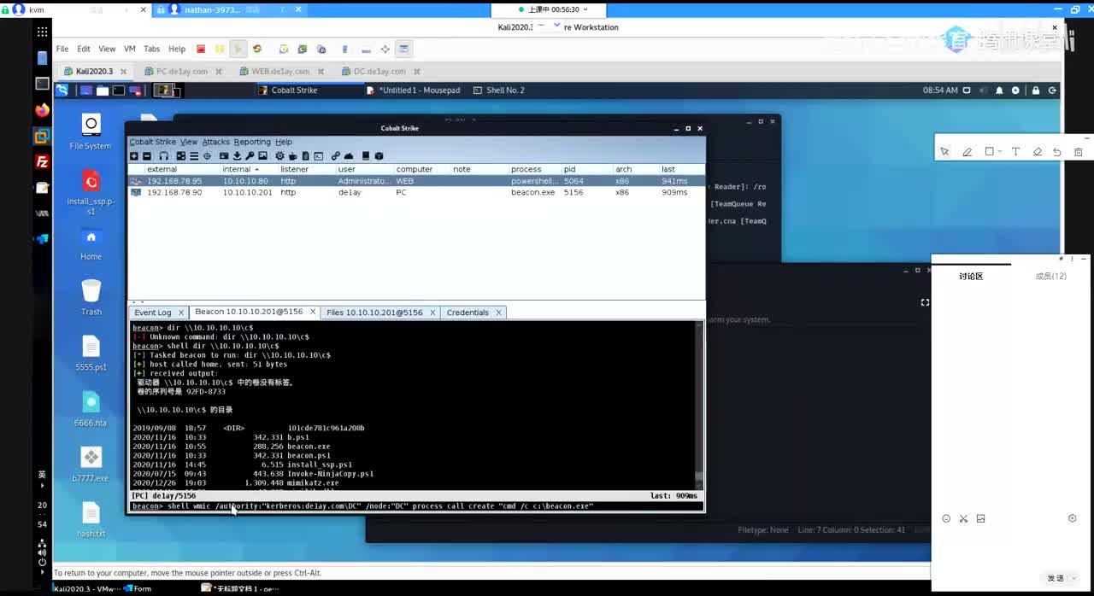Select the text T tool in annotation toolbar
The height and width of the screenshot is (596, 1094).
tap(1015, 152)
